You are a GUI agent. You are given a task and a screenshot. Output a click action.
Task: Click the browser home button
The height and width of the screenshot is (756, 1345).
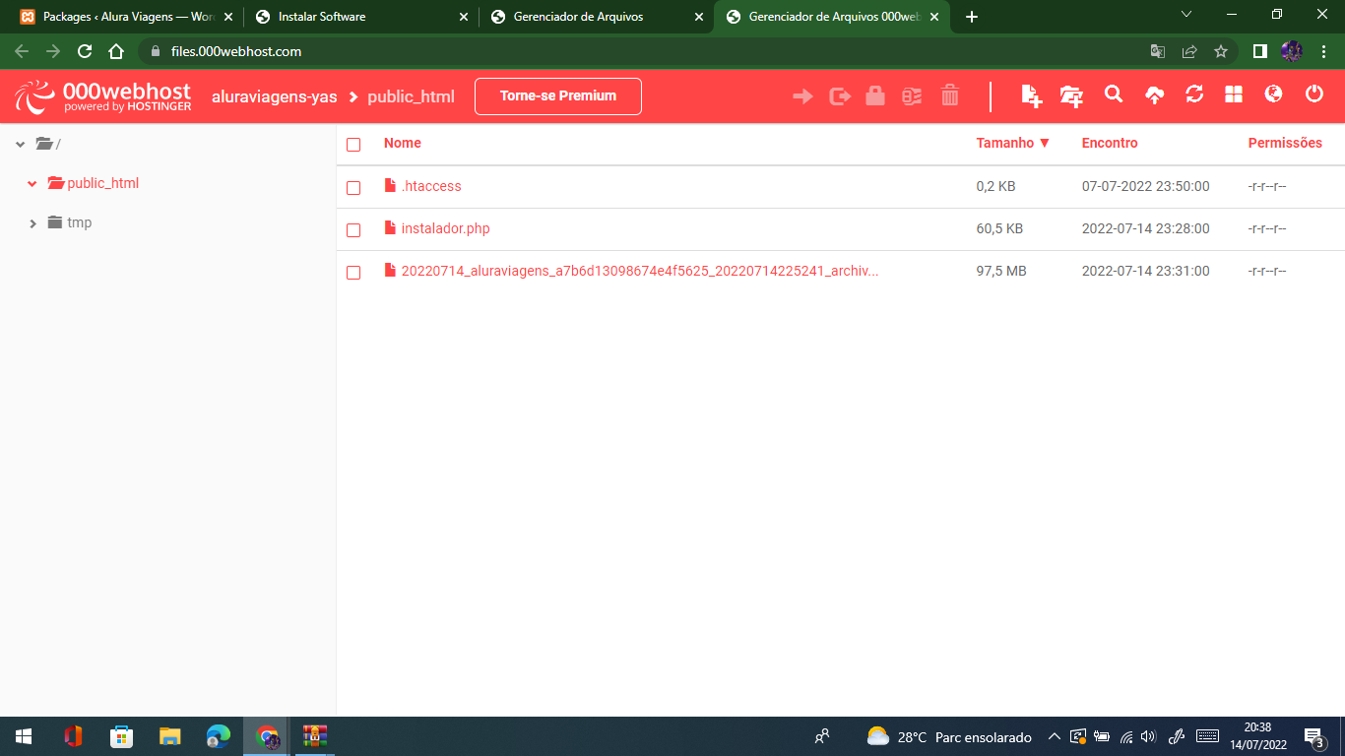[x=116, y=51]
